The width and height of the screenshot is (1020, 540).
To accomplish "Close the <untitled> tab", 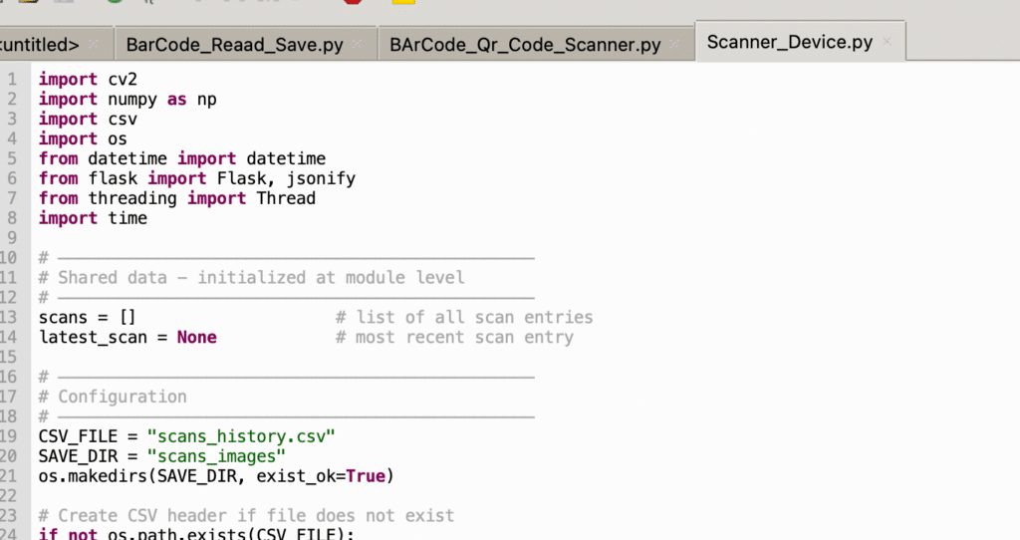I will (93, 45).
